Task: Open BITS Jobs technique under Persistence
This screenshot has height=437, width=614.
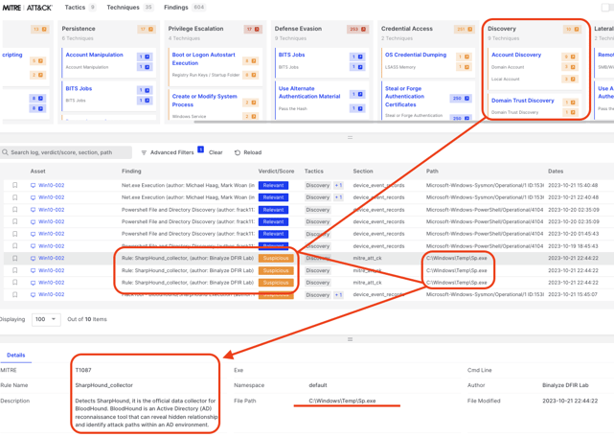Action: pyautogui.click(x=79, y=88)
